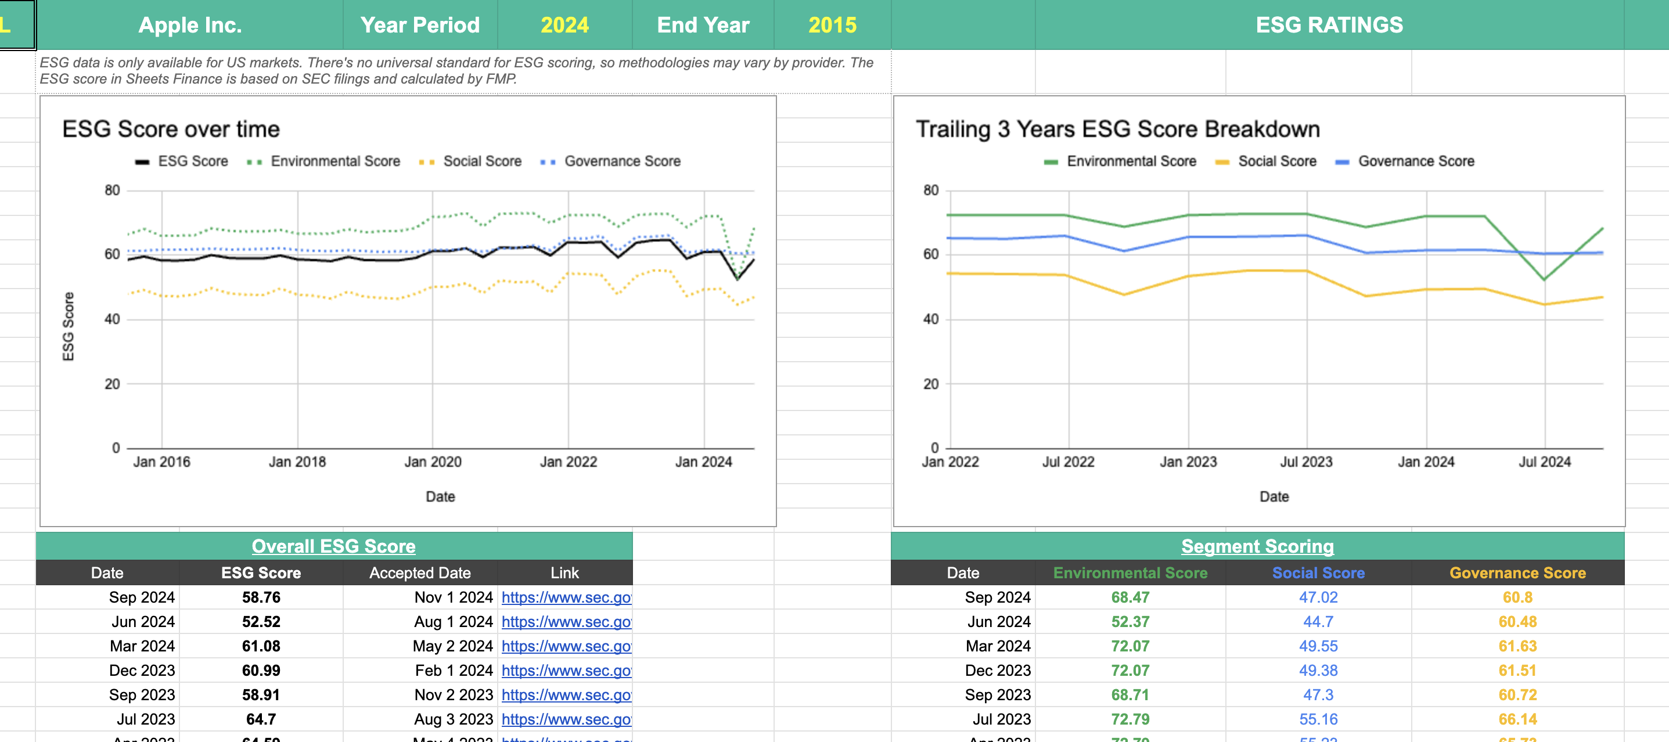This screenshot has height=742, width=1669.
Task: Select governance score 60.8
Action: [1517, 597]
